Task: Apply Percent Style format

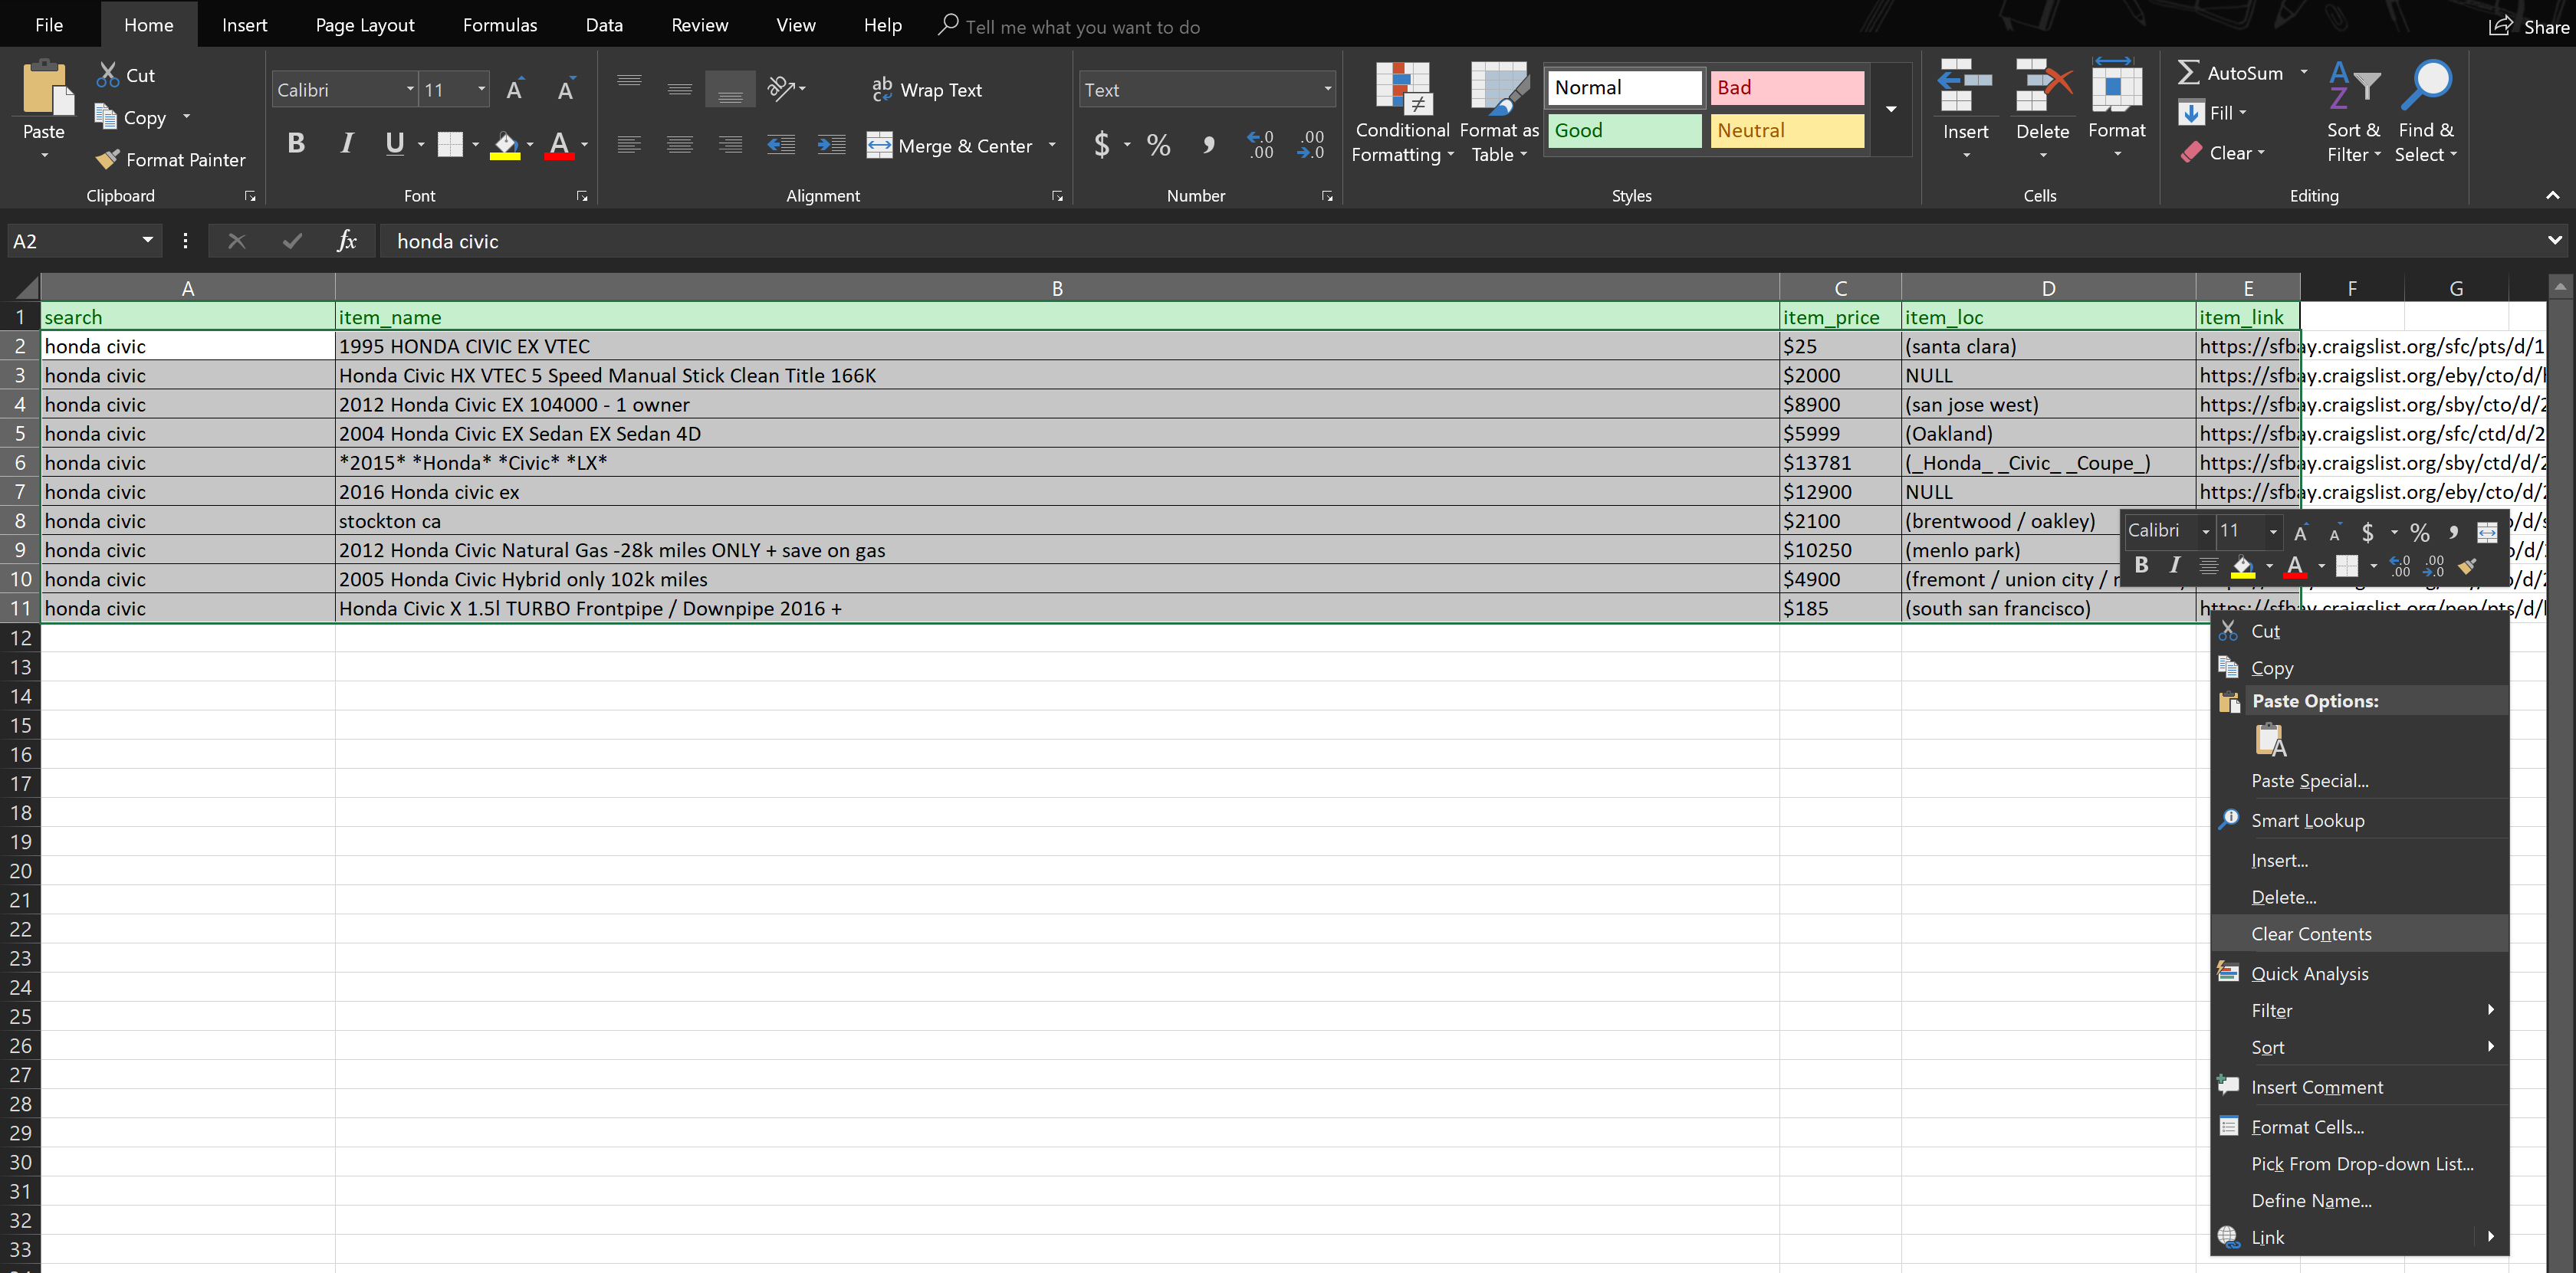Action: tap(1158, 145)
